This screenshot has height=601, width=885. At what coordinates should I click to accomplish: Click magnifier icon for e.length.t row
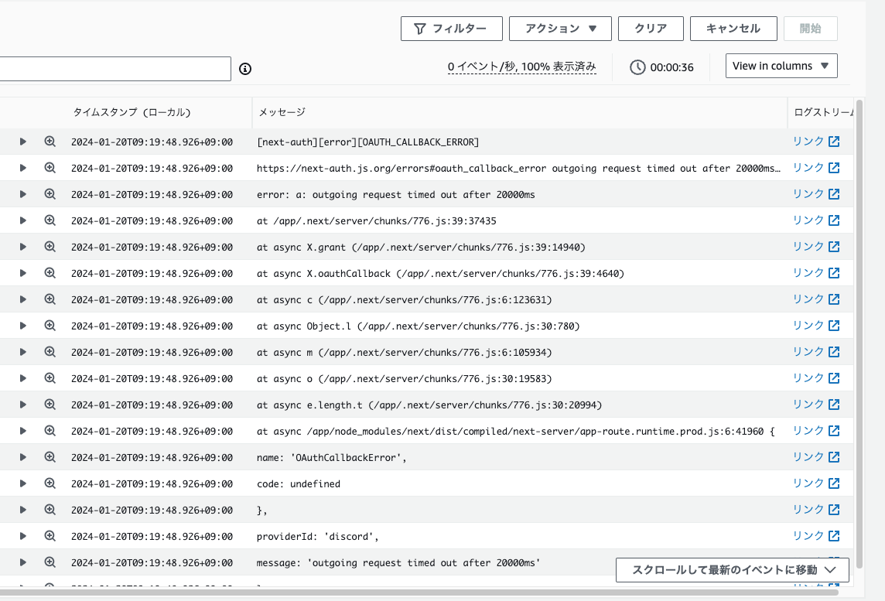50,405
